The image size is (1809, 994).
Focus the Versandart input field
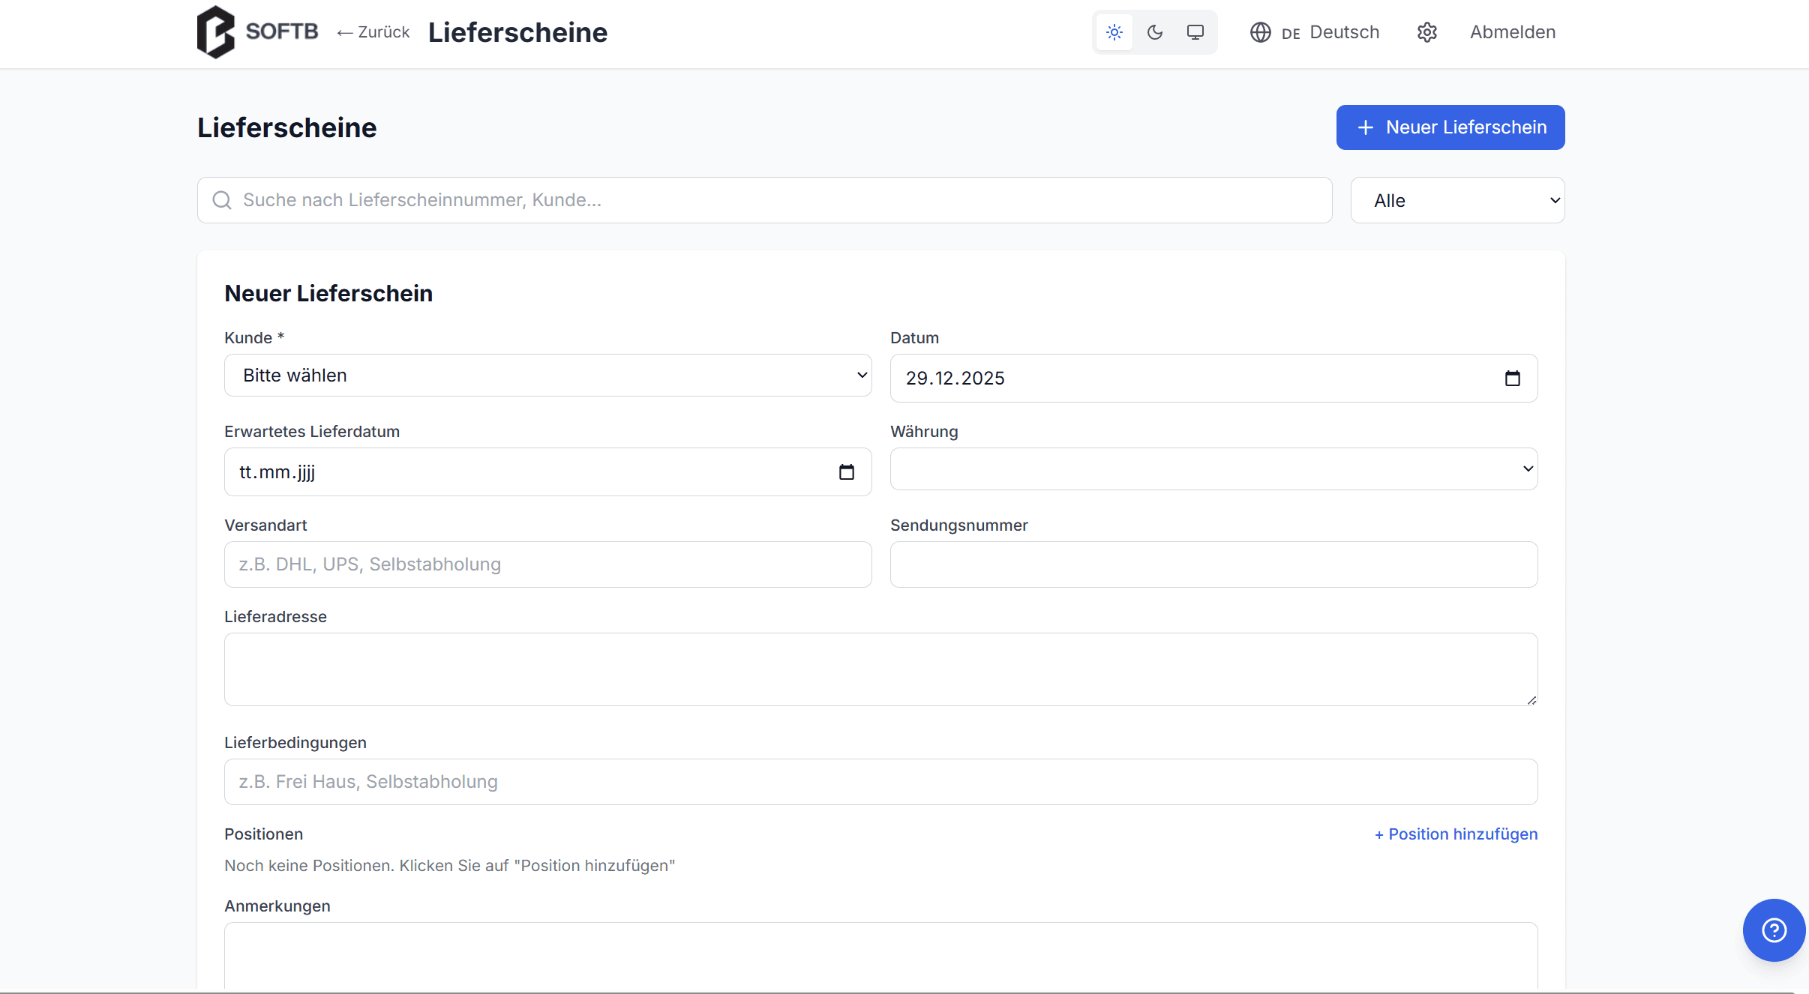[547, 564]
